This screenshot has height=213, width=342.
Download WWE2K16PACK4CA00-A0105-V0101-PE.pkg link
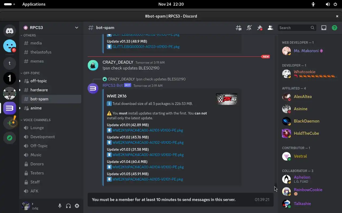(147, 179)
